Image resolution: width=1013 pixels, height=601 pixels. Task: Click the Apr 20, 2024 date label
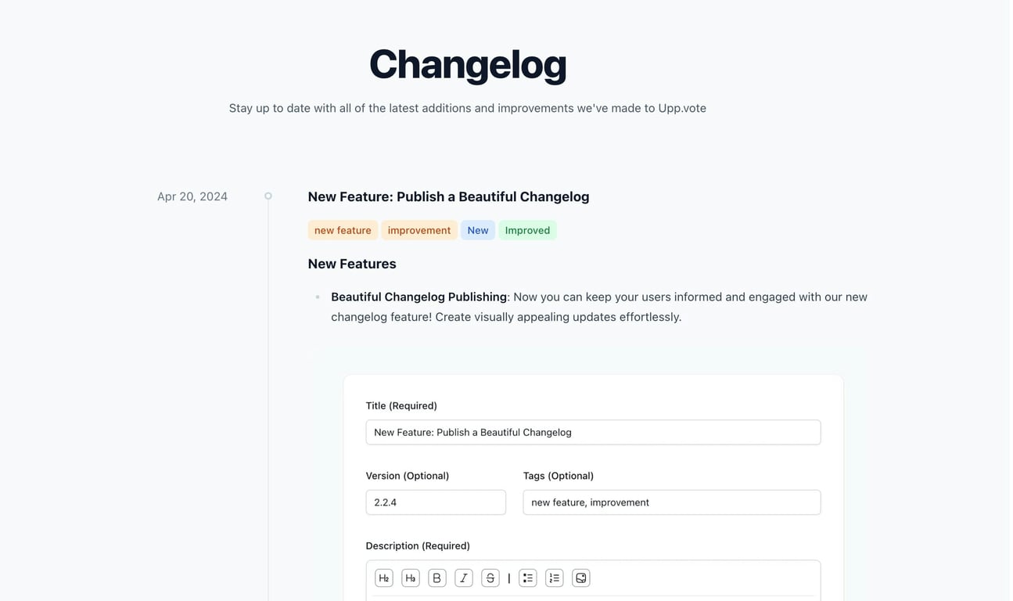tap(192, 196)
